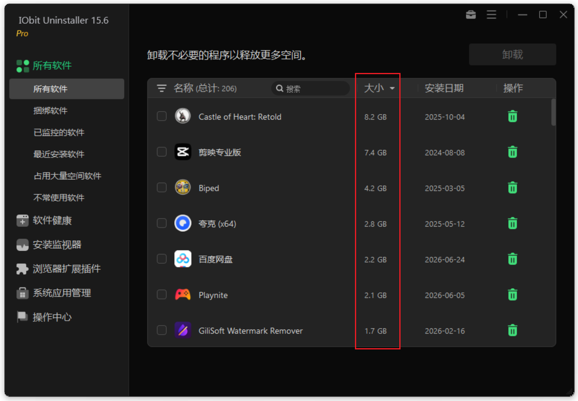
Task: Tick the checkbox for Castle of Heart: Retold
Action: pyautogui.click(x=162, y=116)
